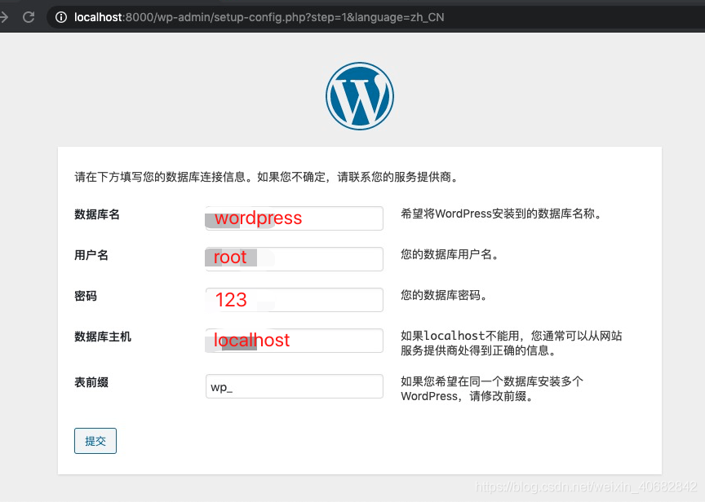Click the 密码 label
Viewport: 705px width, 502px height.
click(86, 296)
